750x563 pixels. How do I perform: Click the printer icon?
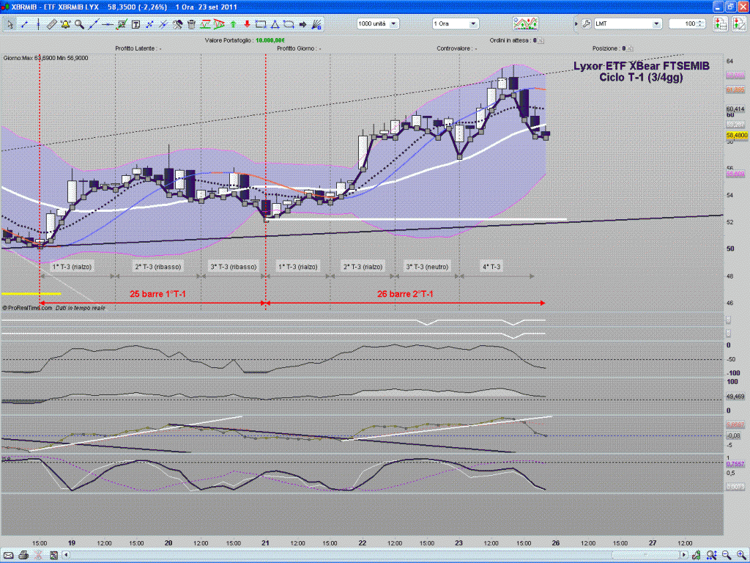23,556
